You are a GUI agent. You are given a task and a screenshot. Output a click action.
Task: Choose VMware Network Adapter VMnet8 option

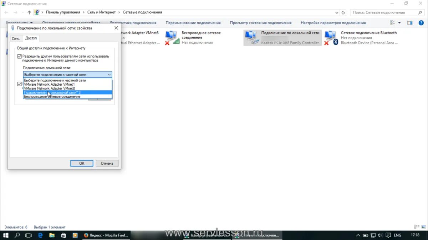68,89
